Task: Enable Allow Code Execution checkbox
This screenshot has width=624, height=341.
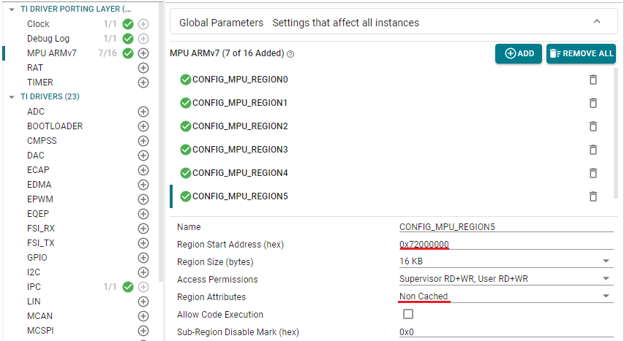Action: click(408, 315)
